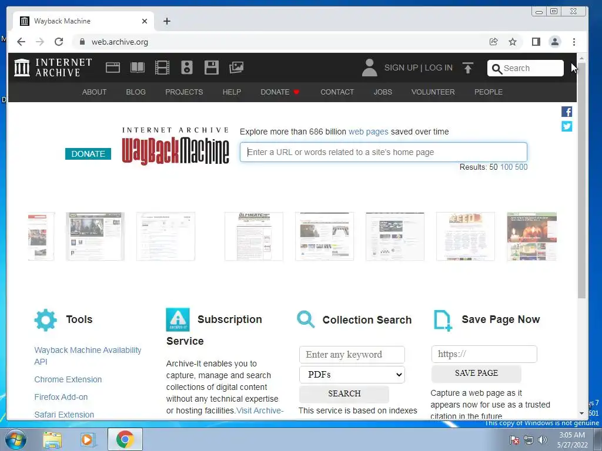
Task: Click the teal DONATE button
Action: click(x=88, y=154)
